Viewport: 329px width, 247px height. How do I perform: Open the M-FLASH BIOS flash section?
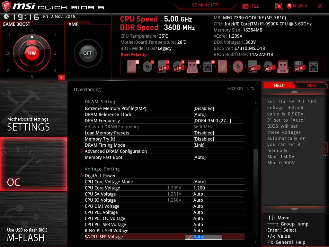tap(33, 219)
